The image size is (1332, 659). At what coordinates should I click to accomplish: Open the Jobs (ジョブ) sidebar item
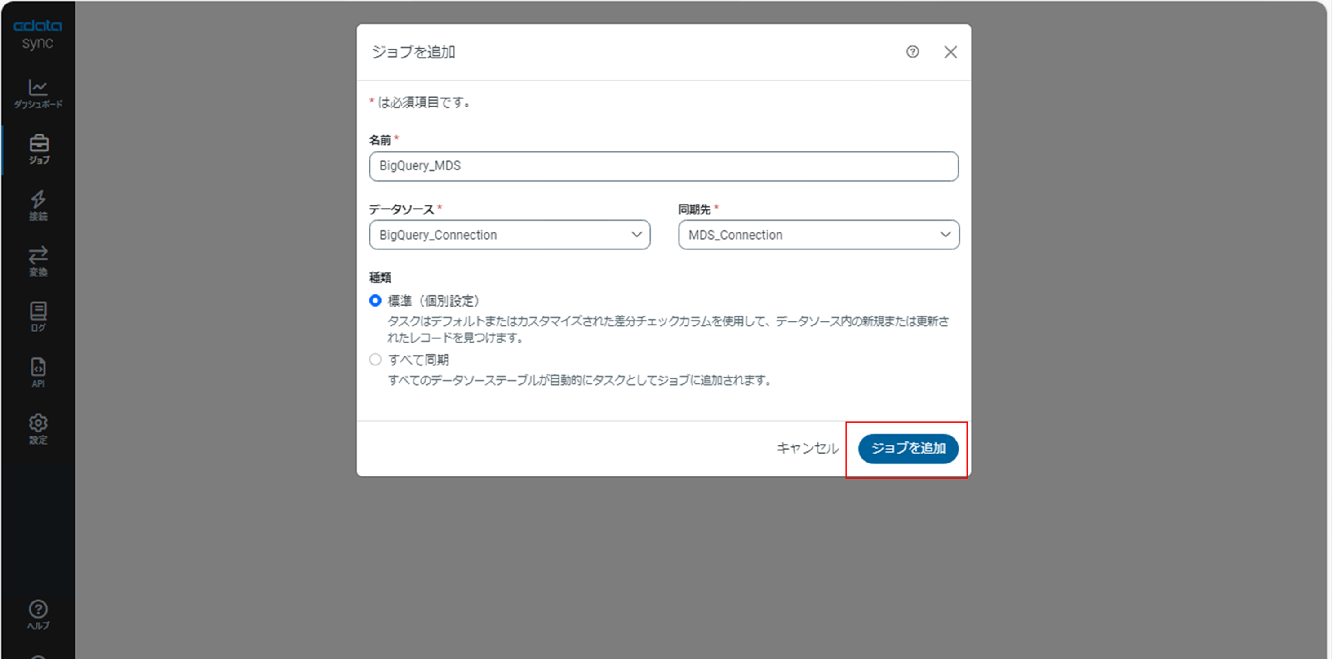click(x=39, y=150)
